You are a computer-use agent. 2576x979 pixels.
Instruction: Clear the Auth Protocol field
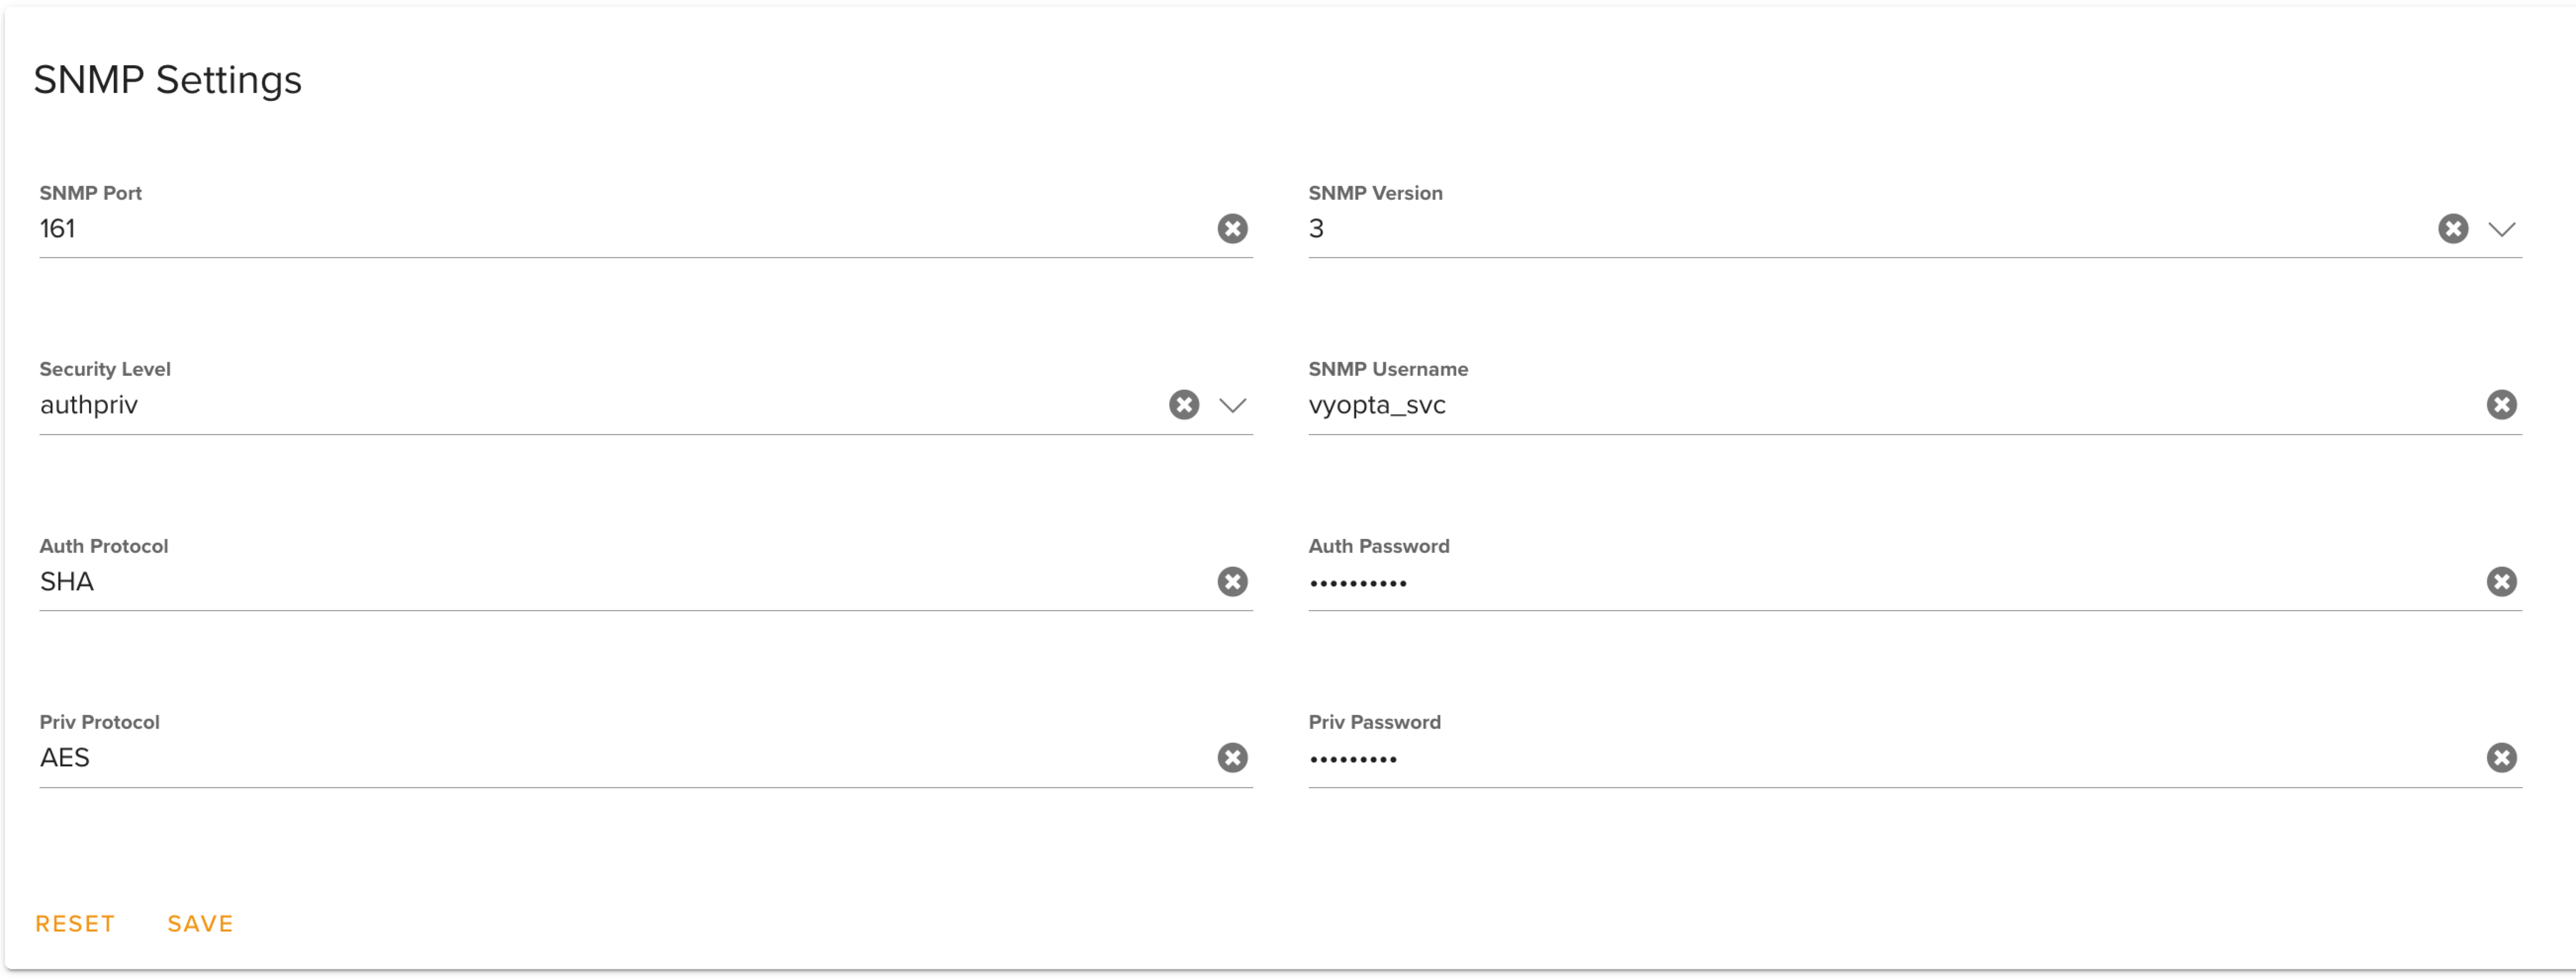click(x=1232, y=582)
